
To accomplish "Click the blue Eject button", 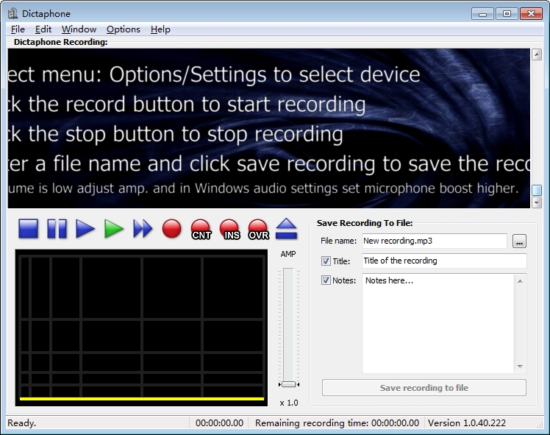I will coord(287,229).
